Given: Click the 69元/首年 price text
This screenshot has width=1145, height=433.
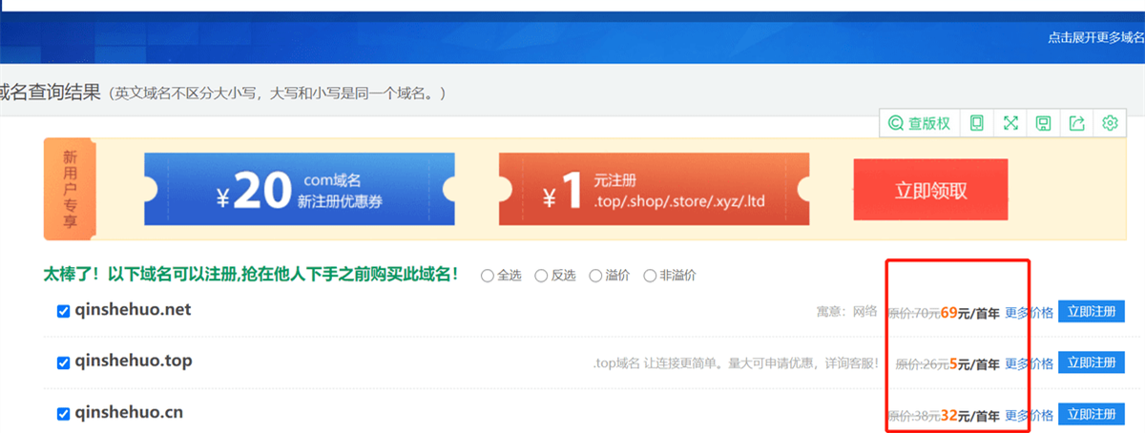Looking at the screenshot, I should pos(970,312).
